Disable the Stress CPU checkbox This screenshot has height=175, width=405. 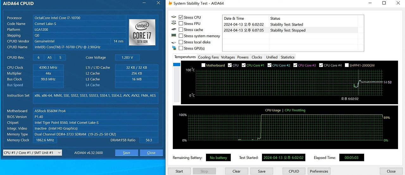point(181,17)
